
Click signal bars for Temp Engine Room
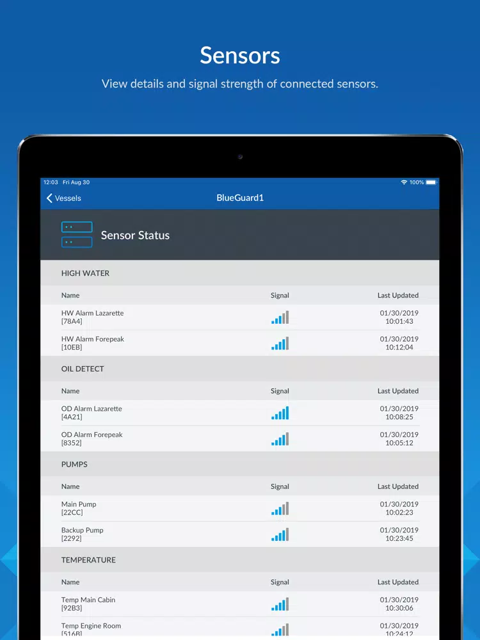pyautogui.click(x=280, y=630)
